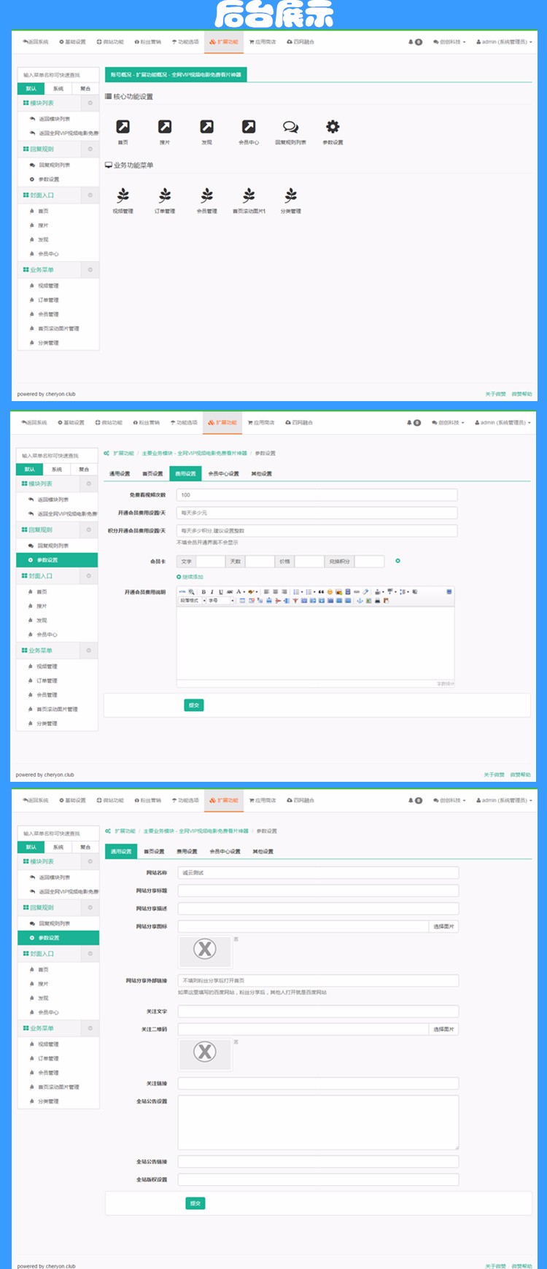Toggle bold in the 开通会员费用说明 editor
This screenshot has height=1269, width=547.
click(203, 592)
